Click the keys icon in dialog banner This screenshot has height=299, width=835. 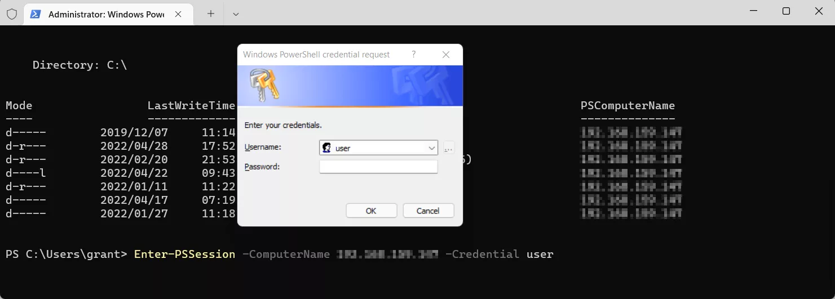coord(265,85)
